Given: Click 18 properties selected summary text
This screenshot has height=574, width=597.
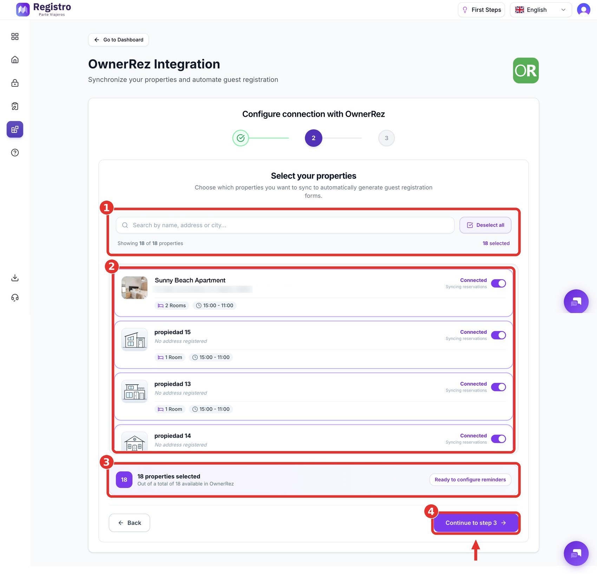Looking at the screenshot, I should point(169,476).
